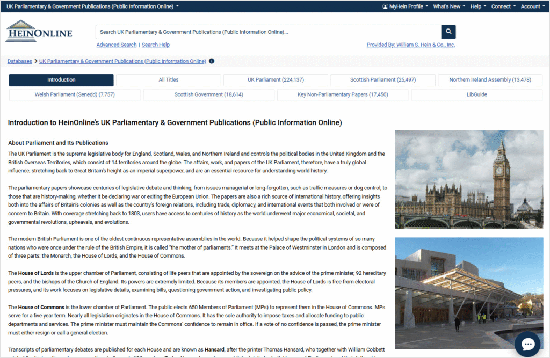The width and height of the screenshot is (550, 358).
Task: Open the Account dropdown
Action: point(532,6)
